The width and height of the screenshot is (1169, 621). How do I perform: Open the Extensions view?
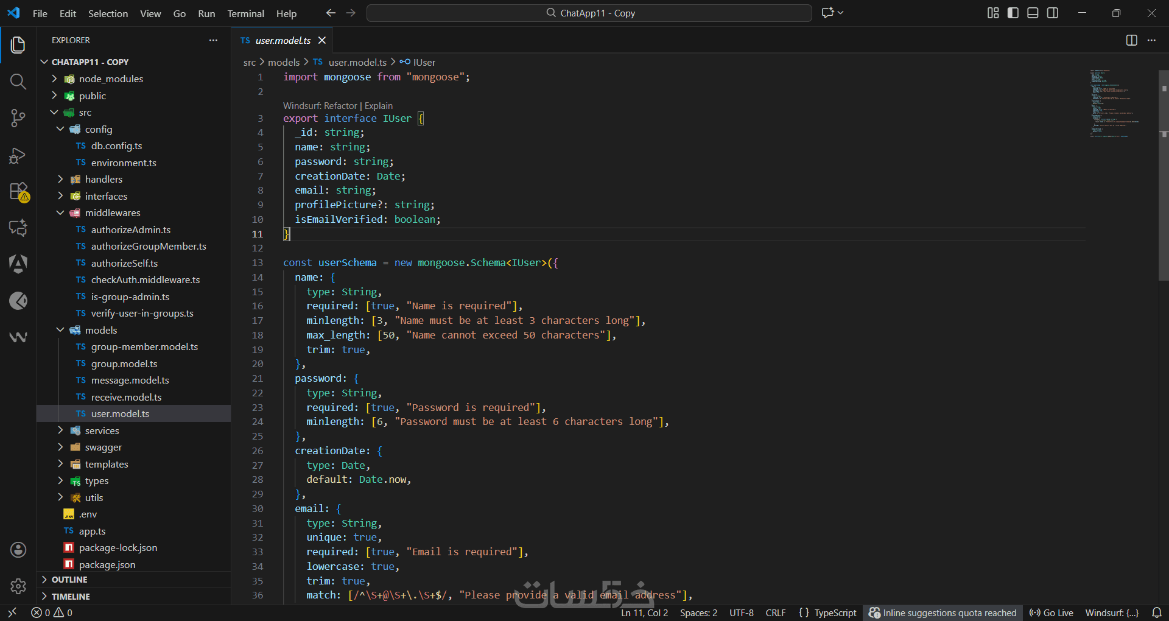point(18,192)
